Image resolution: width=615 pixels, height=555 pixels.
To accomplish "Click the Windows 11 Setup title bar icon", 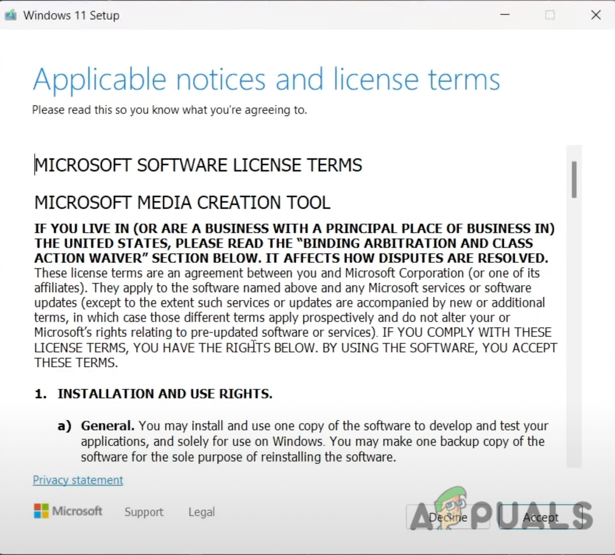I will [x=11, y=15].
